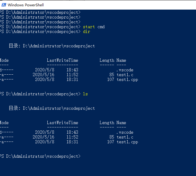The image size is (196, 176).
Task: Click the Windows PowerShell title bar text
Action: click(26, 5)
